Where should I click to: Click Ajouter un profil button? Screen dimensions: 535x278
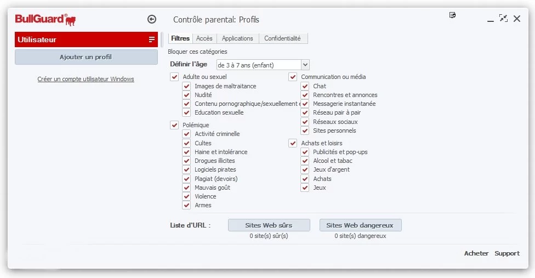tap(86, 57)
